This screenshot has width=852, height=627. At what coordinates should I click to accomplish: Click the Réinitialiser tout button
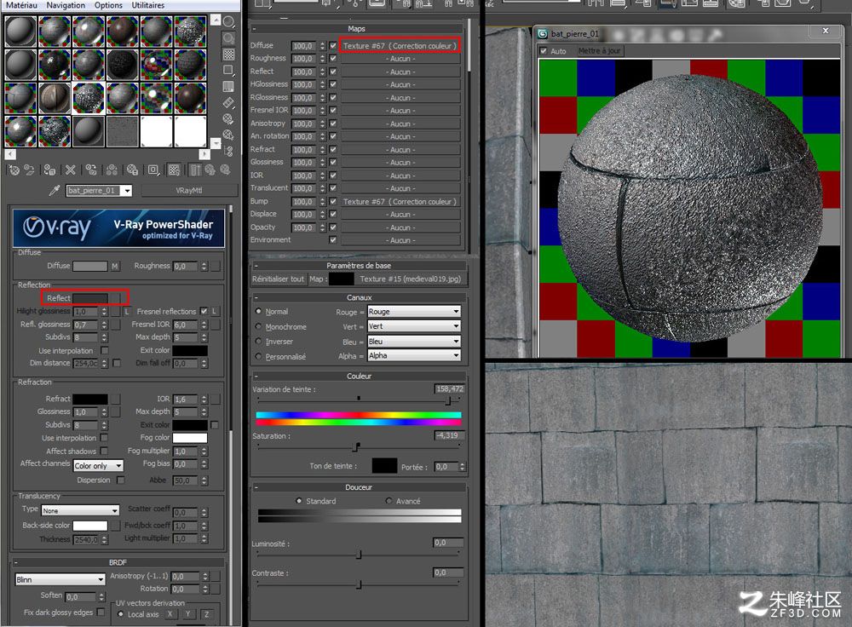pos(279,279)
